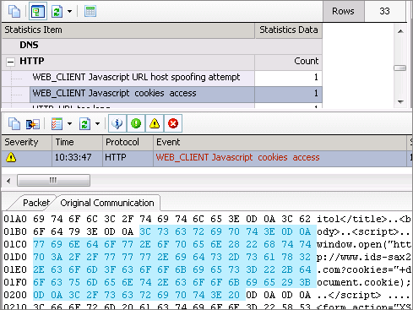Click the table grid icon in statistics toolbar
The height and width of the screenshot is (310, 413).
[x=90, y=11]
